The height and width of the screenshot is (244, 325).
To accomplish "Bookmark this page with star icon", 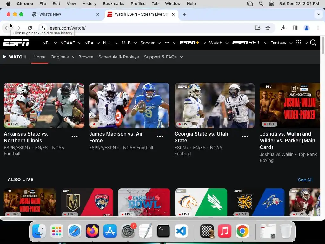I will 268,28.
